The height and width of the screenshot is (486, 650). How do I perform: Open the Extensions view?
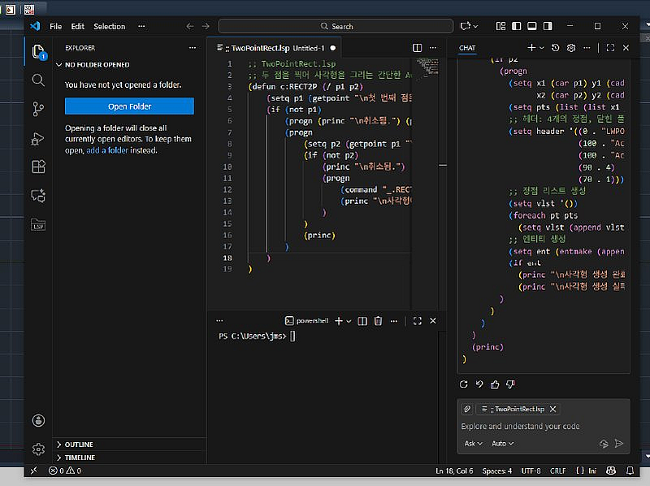point(38,167)
